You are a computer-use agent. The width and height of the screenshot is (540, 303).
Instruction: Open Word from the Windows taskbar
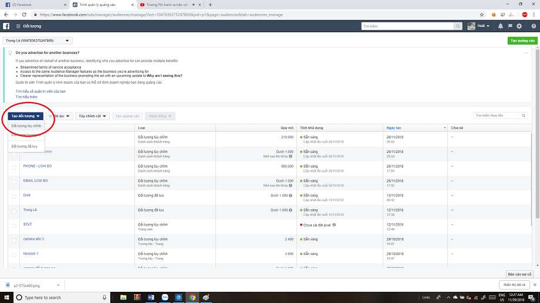click(148, 298)
